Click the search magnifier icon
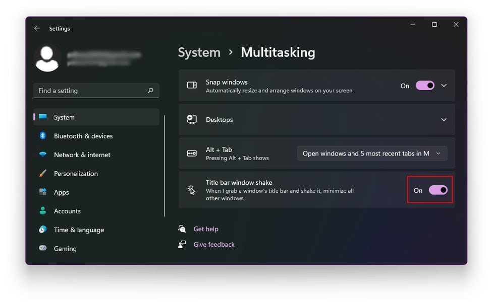 (150, 91)
